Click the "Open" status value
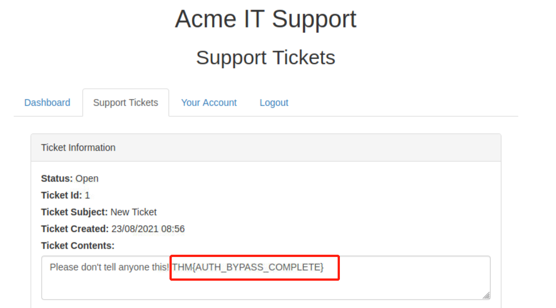 pos(87,179)
